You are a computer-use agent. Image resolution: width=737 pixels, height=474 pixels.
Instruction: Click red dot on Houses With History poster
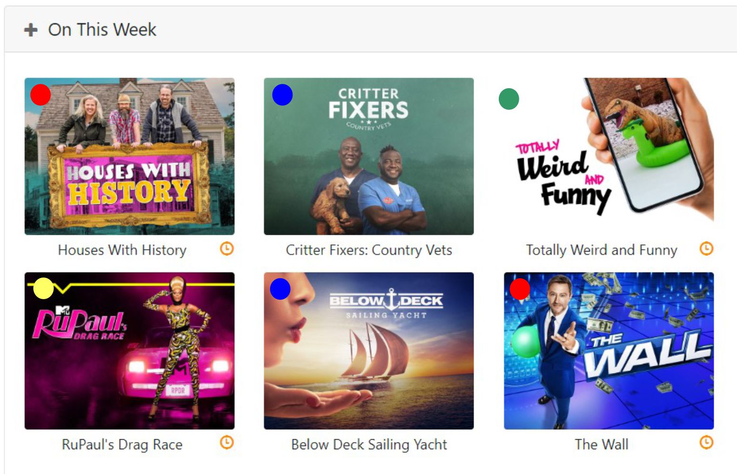tap(40, 95)
